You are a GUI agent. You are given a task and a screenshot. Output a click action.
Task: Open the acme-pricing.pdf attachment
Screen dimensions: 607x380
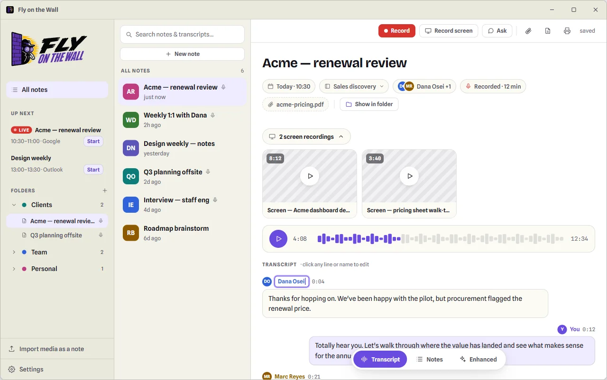295,104
